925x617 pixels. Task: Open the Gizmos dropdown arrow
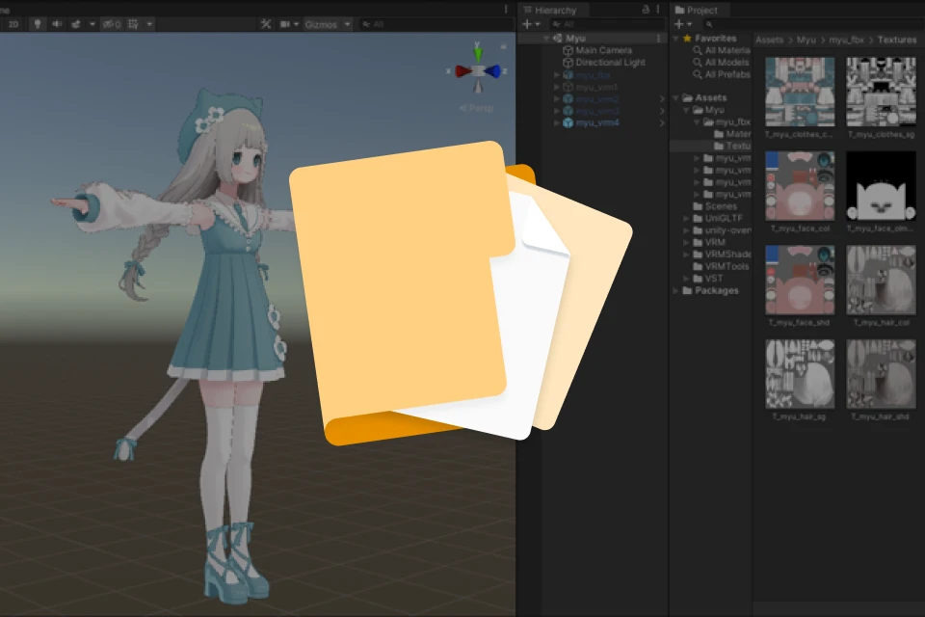(x=348, y=24)
